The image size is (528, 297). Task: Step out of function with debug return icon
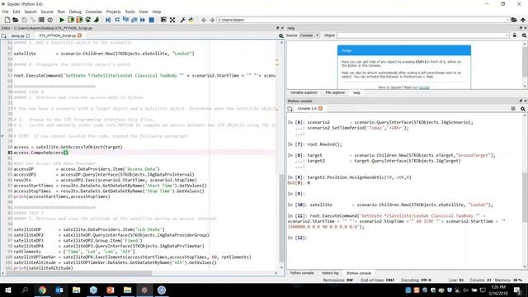pyautogui.click(x=134, y=20)
